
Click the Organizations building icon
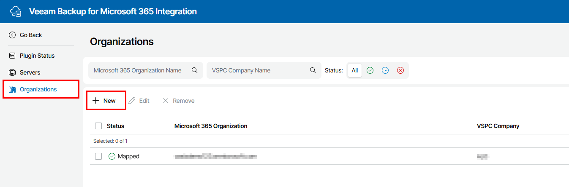pyautogui.click(x=12, y=89)
